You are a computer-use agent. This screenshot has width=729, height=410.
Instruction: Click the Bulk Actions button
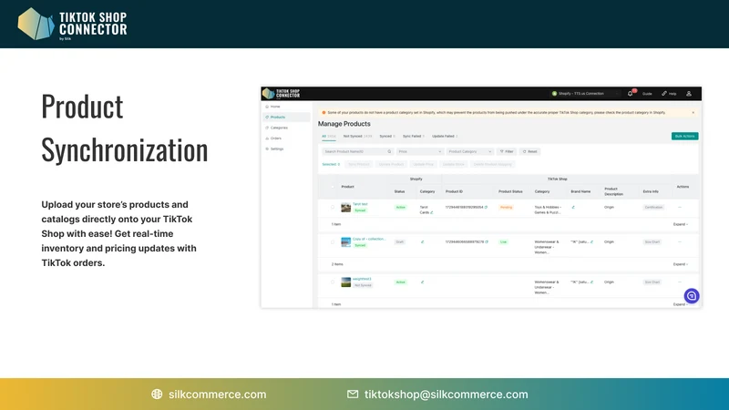(684, 136)
